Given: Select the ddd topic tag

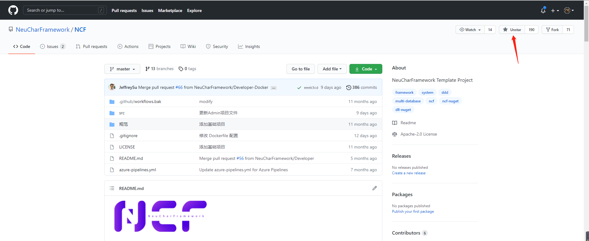Looking at the screenshot, I should pyautogui.click(x=445, y=92).
